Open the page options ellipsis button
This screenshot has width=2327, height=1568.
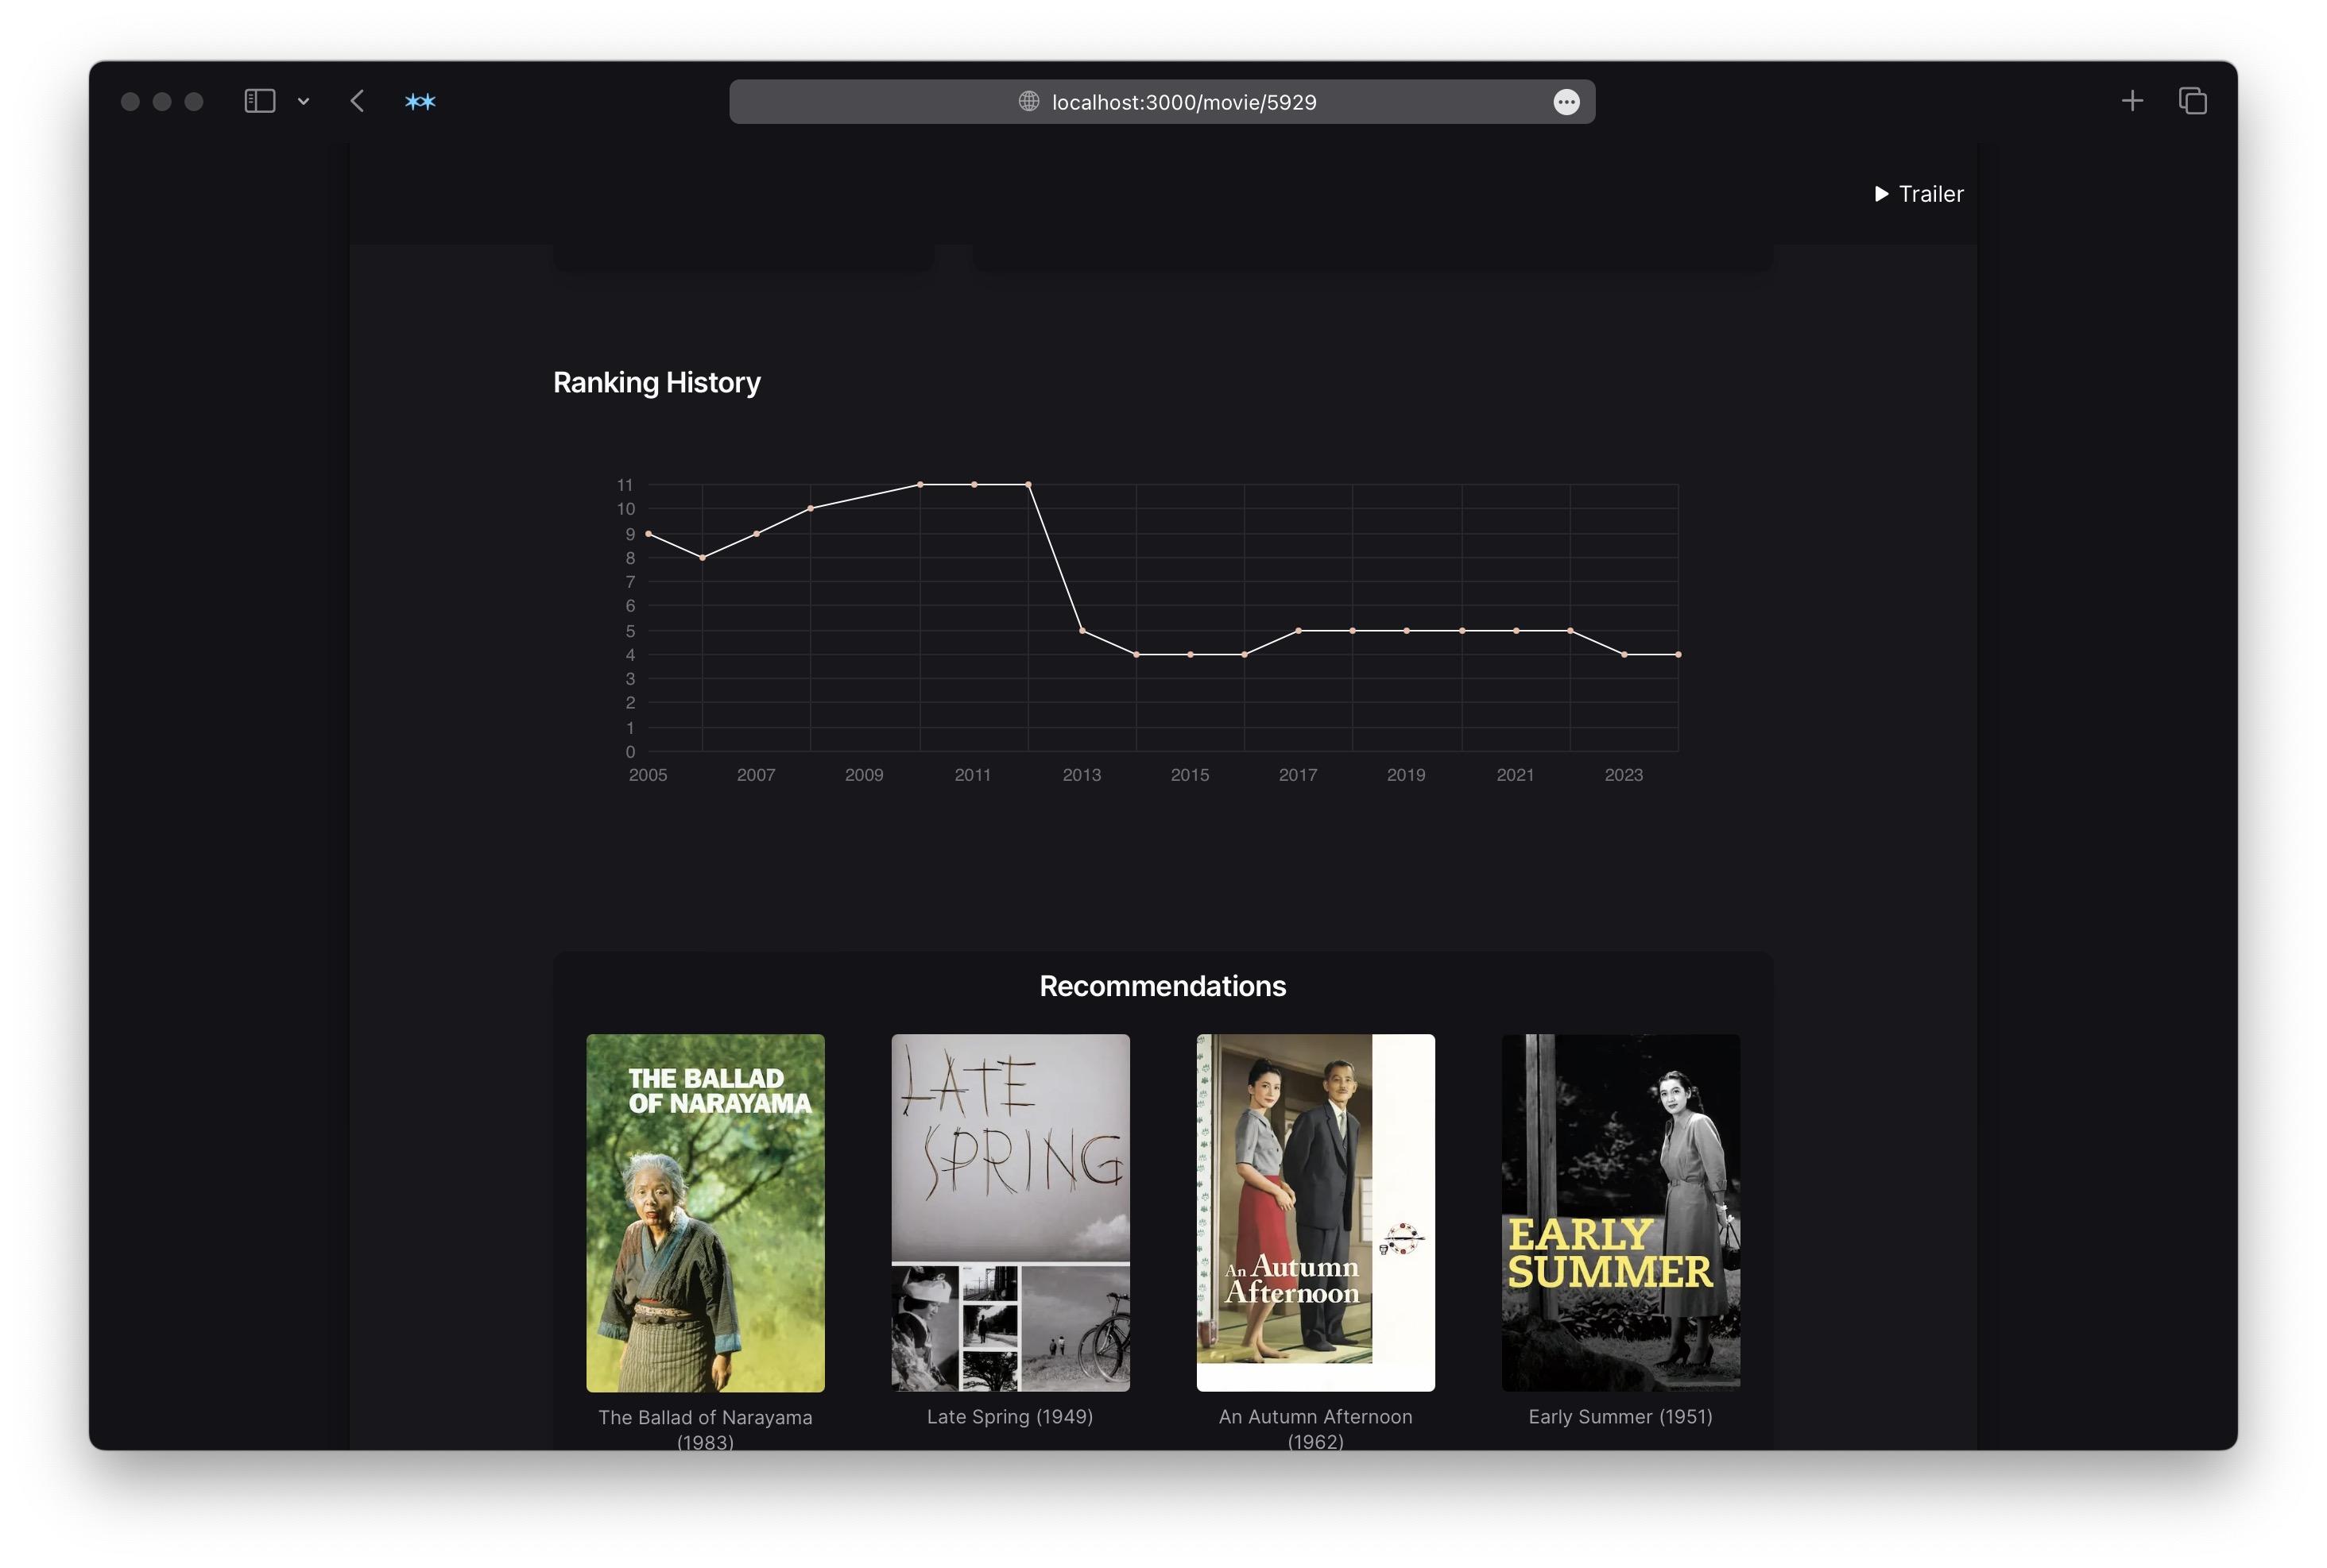coord(1566,102)
